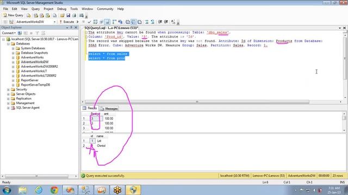Select the ReportServer database
Screen dimensions: 348x195
click(29, 80)
